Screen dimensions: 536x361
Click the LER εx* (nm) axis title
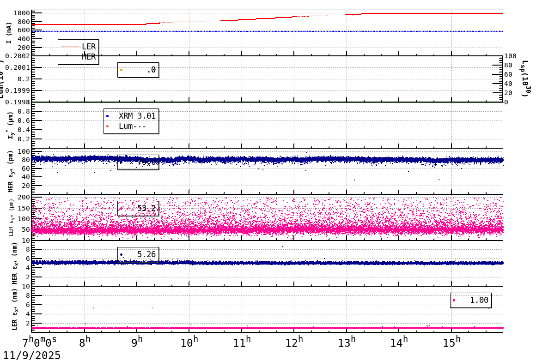click(14, 309)
